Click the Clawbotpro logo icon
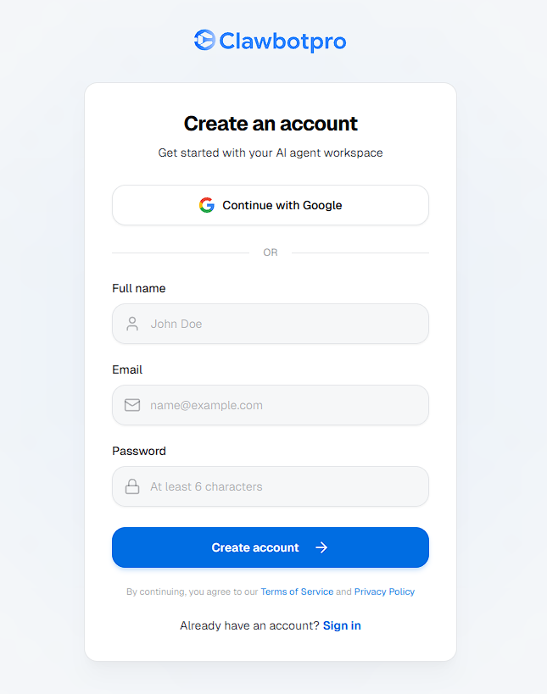Viewport: 547px width, 694px height. 204,41
